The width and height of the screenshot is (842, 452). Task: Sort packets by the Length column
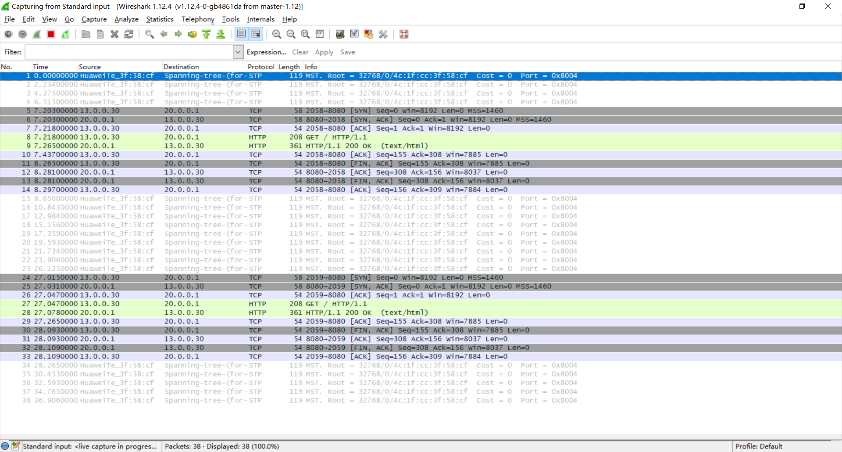pos(289,67)
